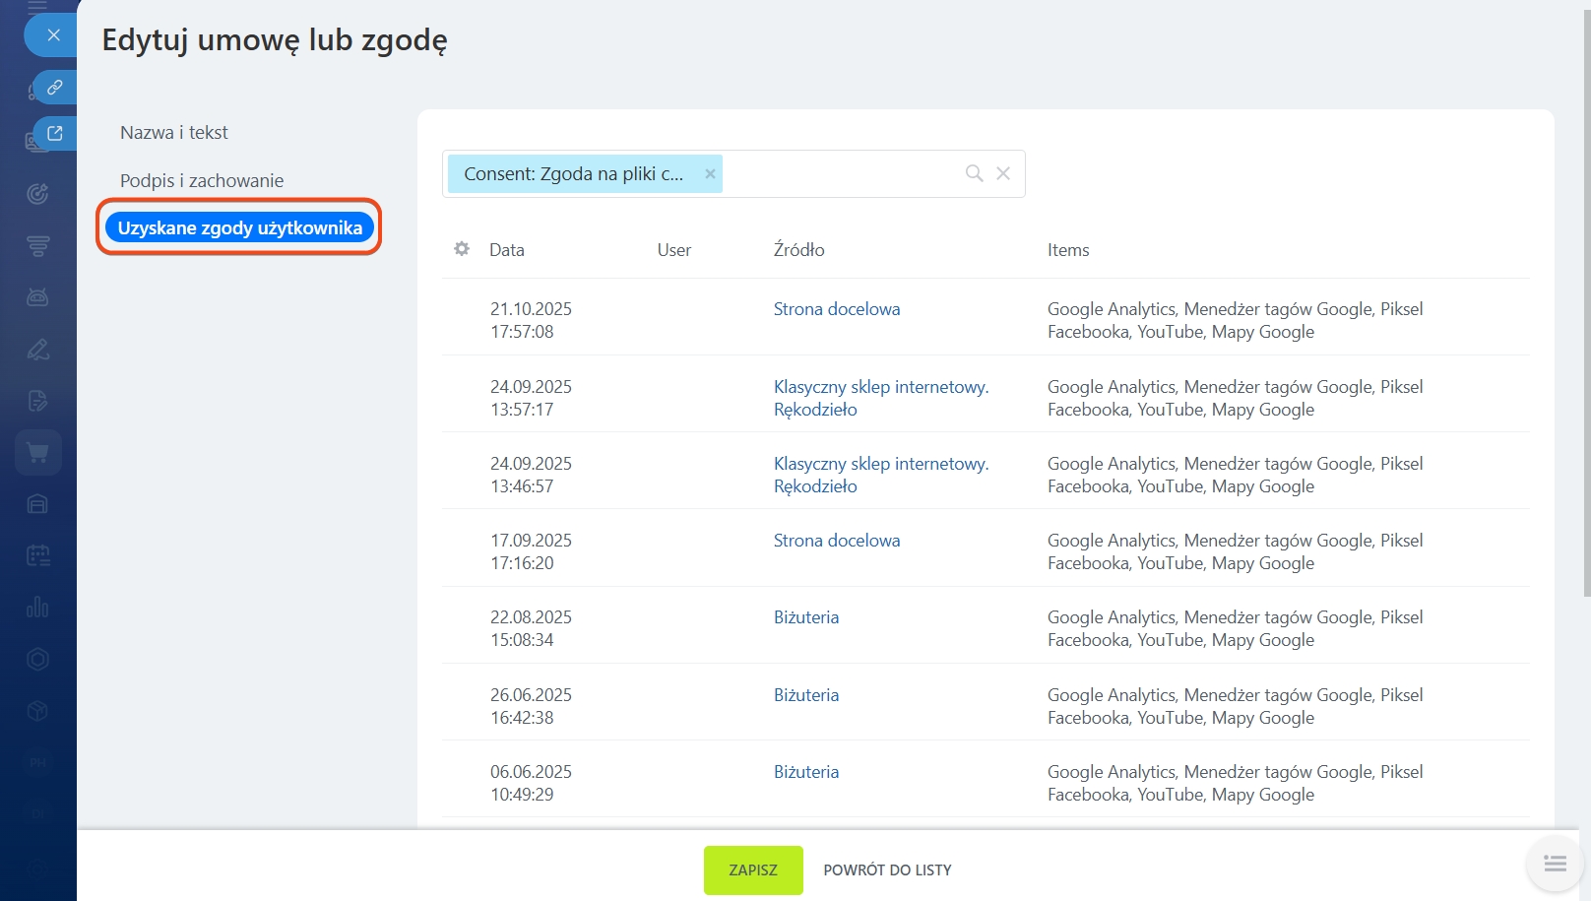1591x901 pixels.
Task: Open the target goal icon in sidebar
Action: [x=37, y=194]
